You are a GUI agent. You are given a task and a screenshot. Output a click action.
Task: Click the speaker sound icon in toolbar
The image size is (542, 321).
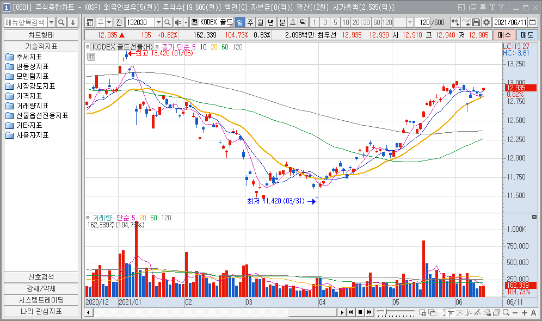[x=177, y=22]
